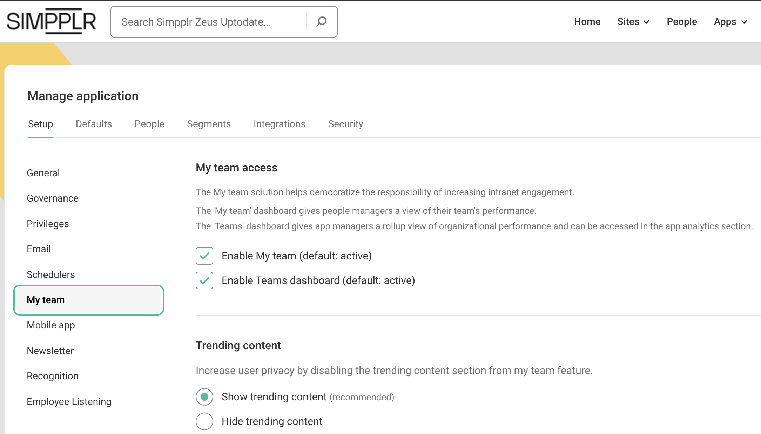Select Show trending content option

tap(204, 397)
